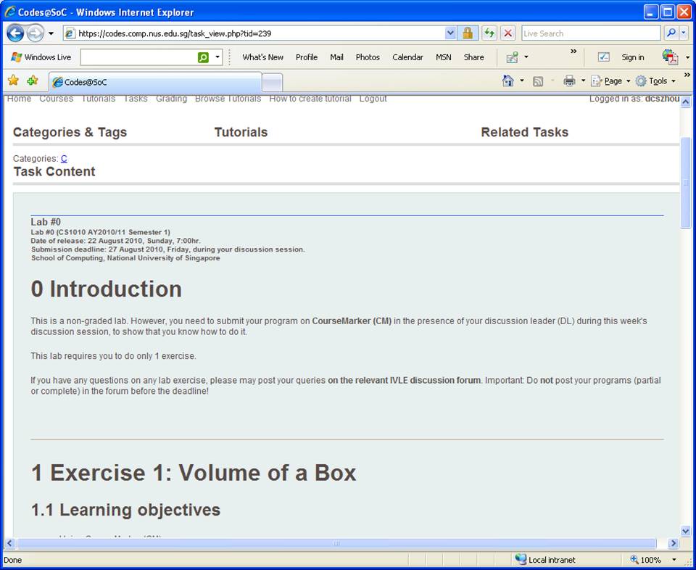
Task: Click the 100% zoom level button
Action: (645, 560)
